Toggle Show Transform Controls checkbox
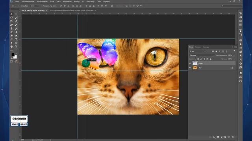This screenshot has width=252, height=141. 42,6
